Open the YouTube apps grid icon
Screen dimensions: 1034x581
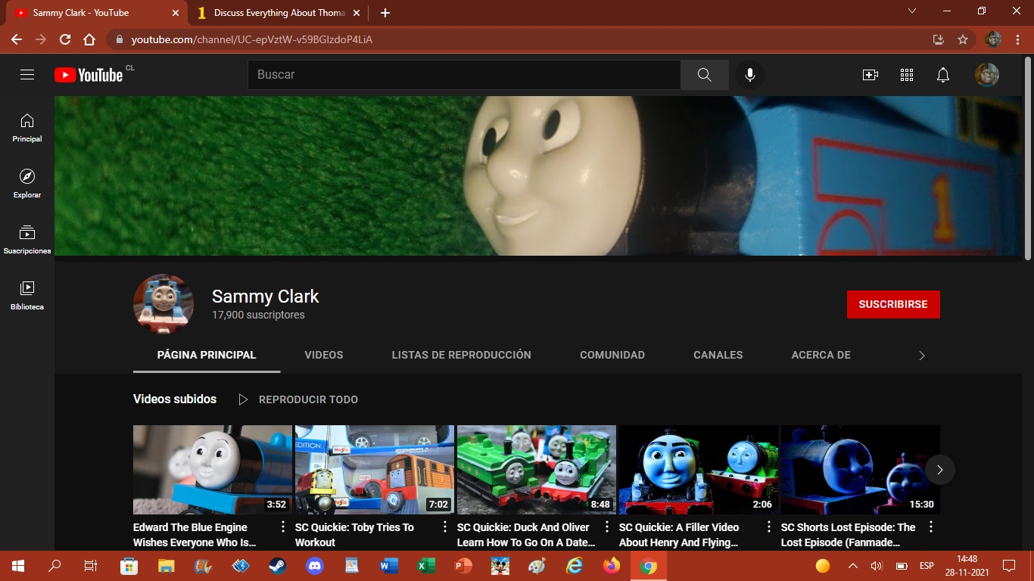pos(906,74)
